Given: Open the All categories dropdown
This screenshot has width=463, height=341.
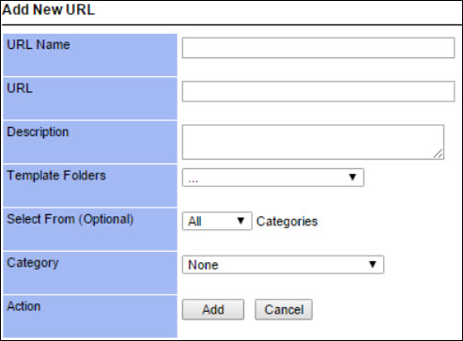Looking at the screenshot, I should (217, 221).
